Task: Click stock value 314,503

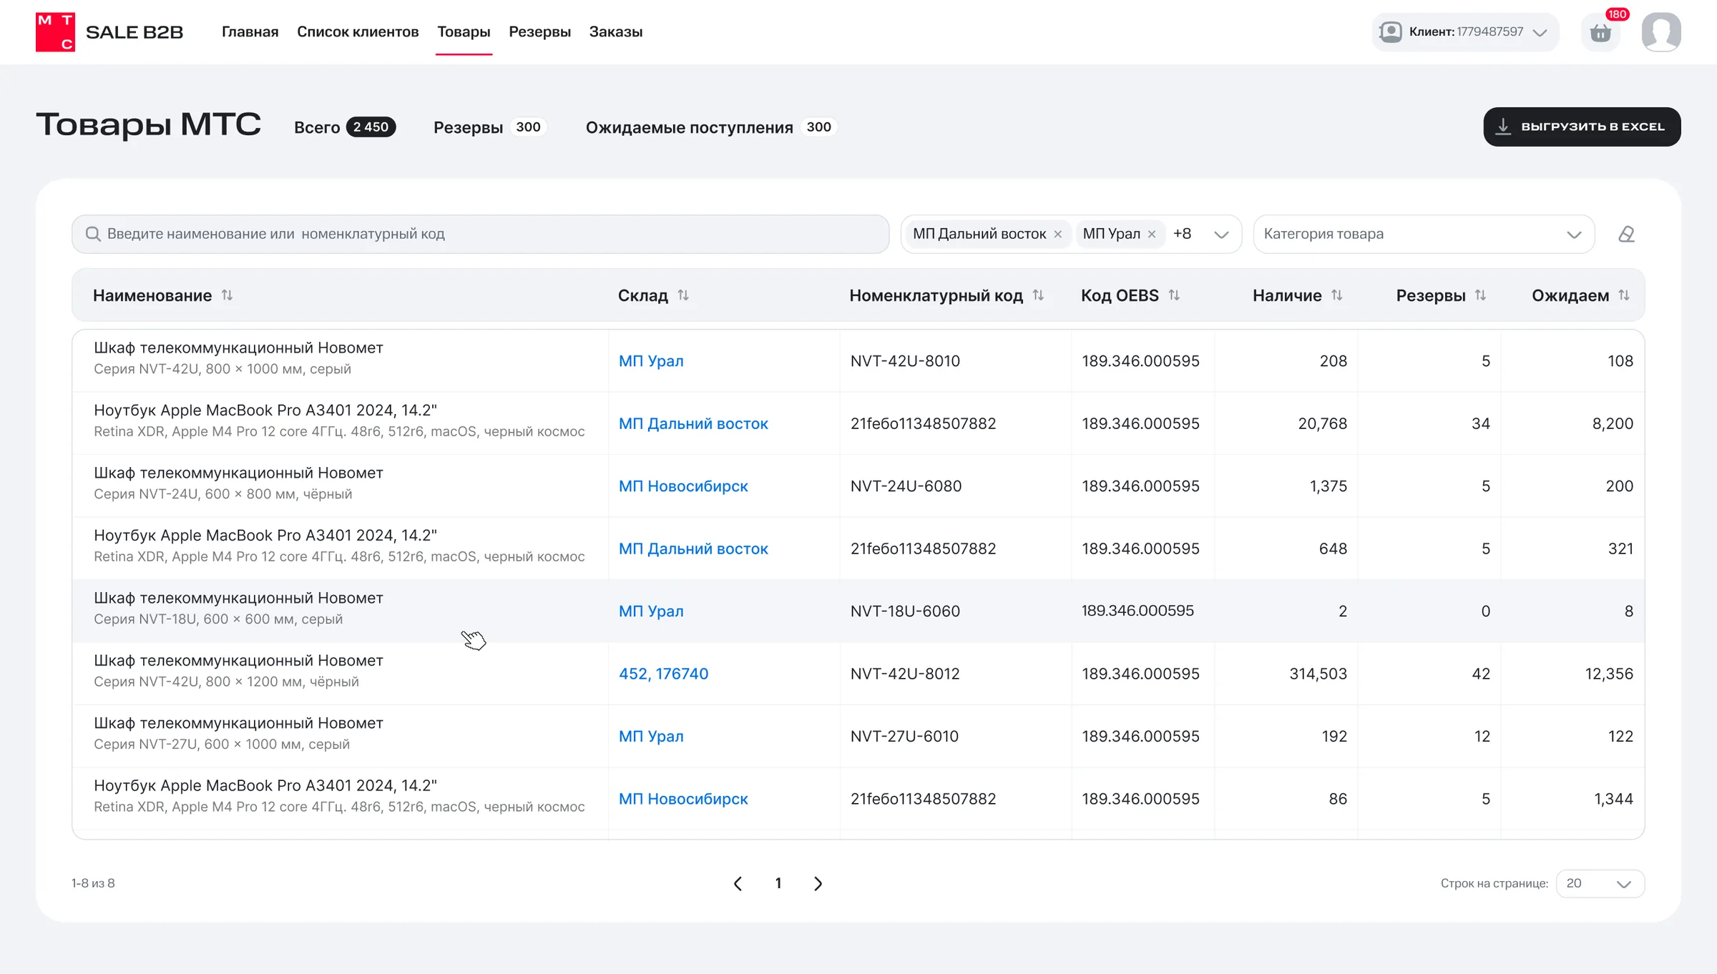Action: 1318,674
